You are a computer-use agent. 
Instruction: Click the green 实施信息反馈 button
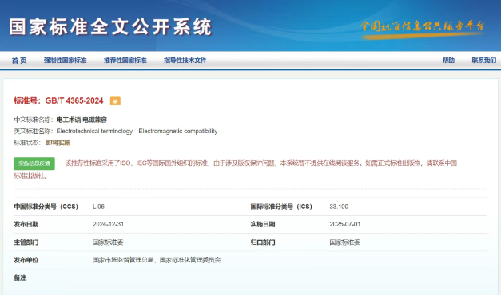click(34, 163)
